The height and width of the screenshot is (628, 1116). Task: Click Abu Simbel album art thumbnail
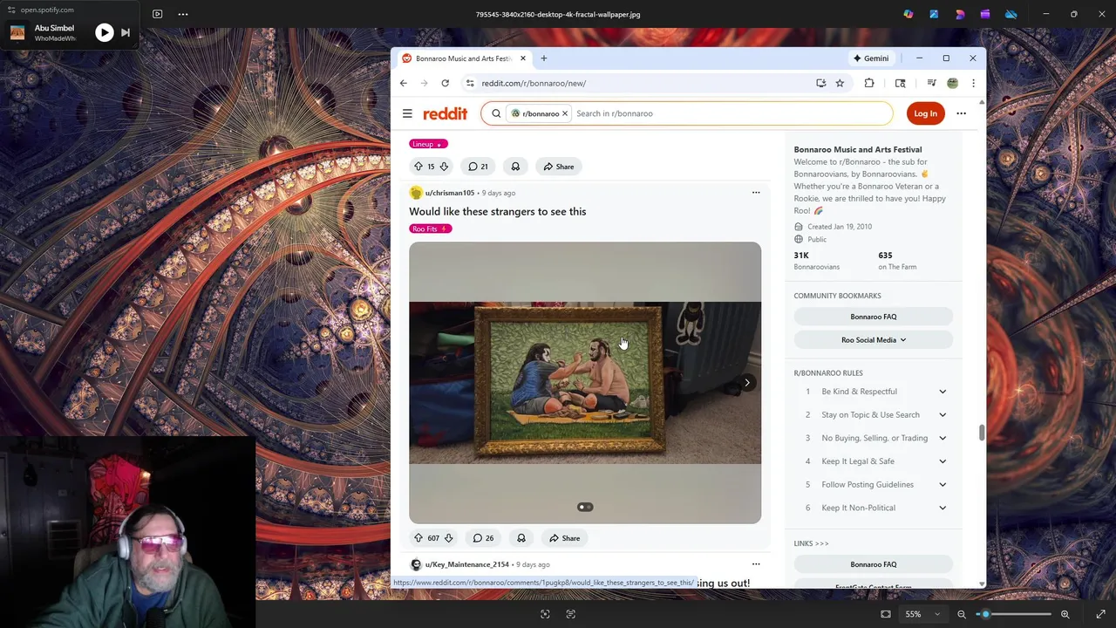[17, 33]
